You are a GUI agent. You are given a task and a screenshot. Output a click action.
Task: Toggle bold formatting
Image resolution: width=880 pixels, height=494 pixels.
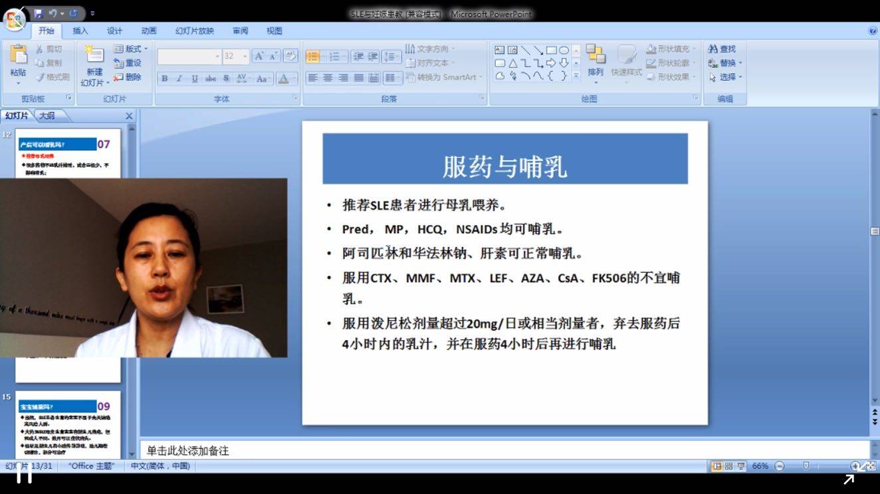164,78
